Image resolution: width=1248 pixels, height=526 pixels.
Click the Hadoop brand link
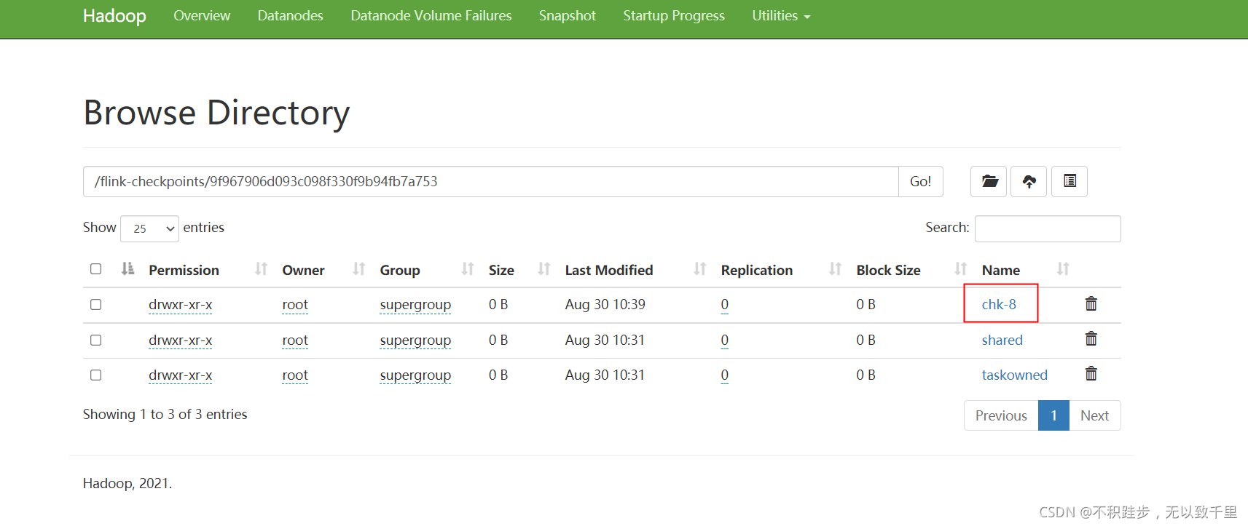[114, 15]
